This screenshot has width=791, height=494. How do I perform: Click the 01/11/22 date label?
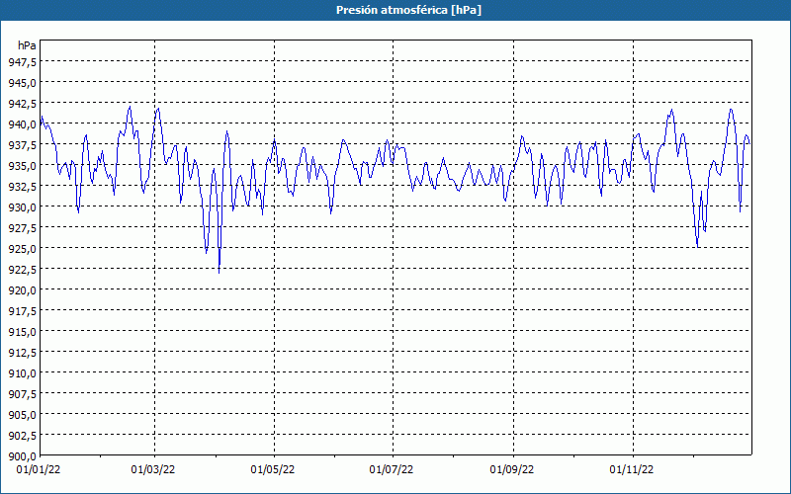click(x=631, y=470)
